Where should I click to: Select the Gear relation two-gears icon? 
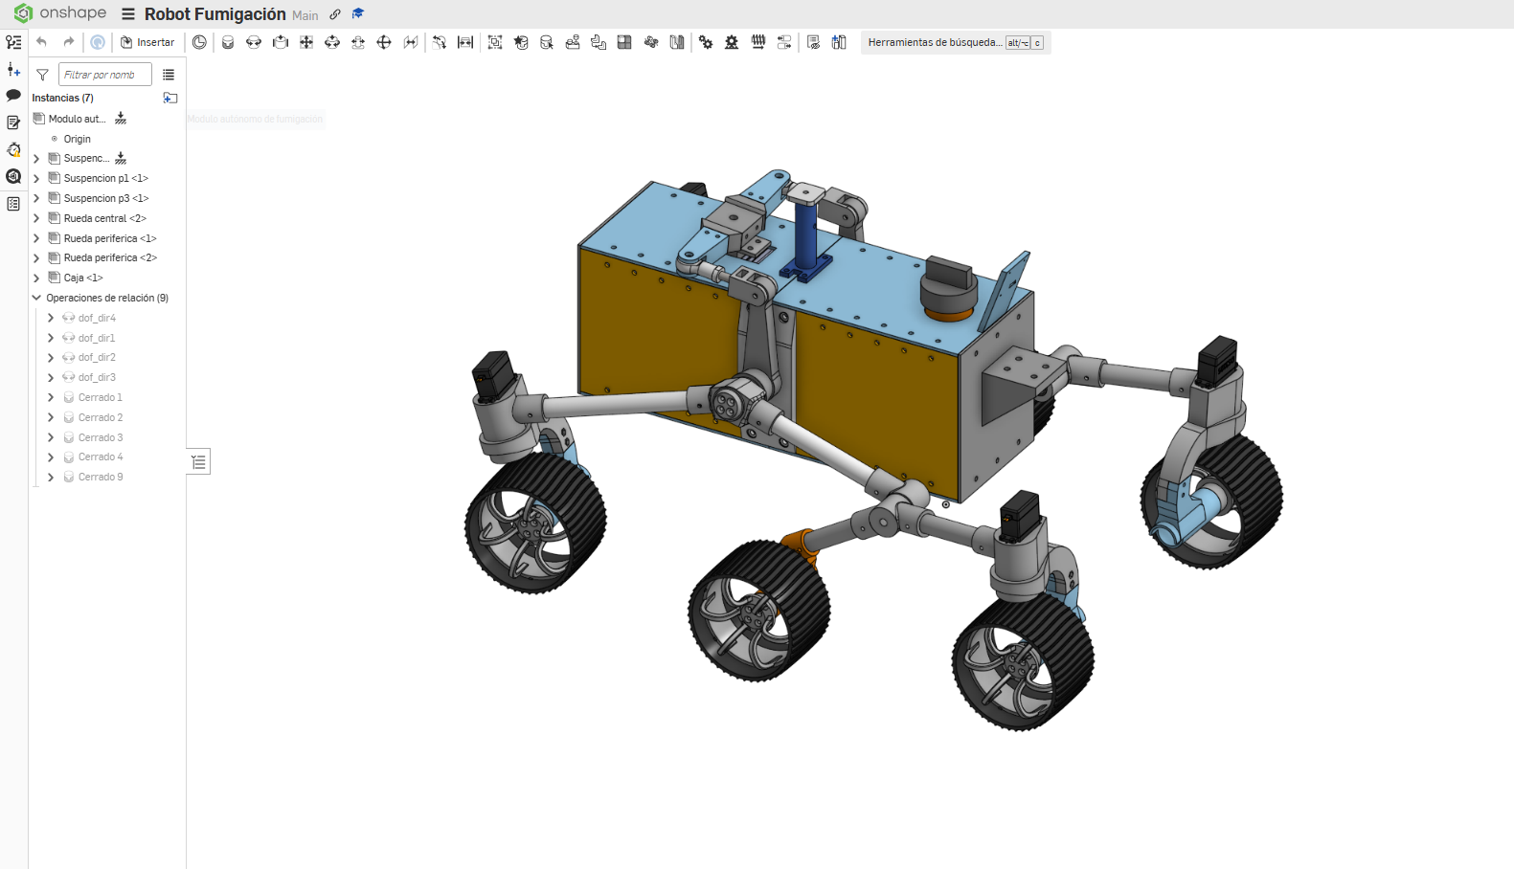click(706, 42)
